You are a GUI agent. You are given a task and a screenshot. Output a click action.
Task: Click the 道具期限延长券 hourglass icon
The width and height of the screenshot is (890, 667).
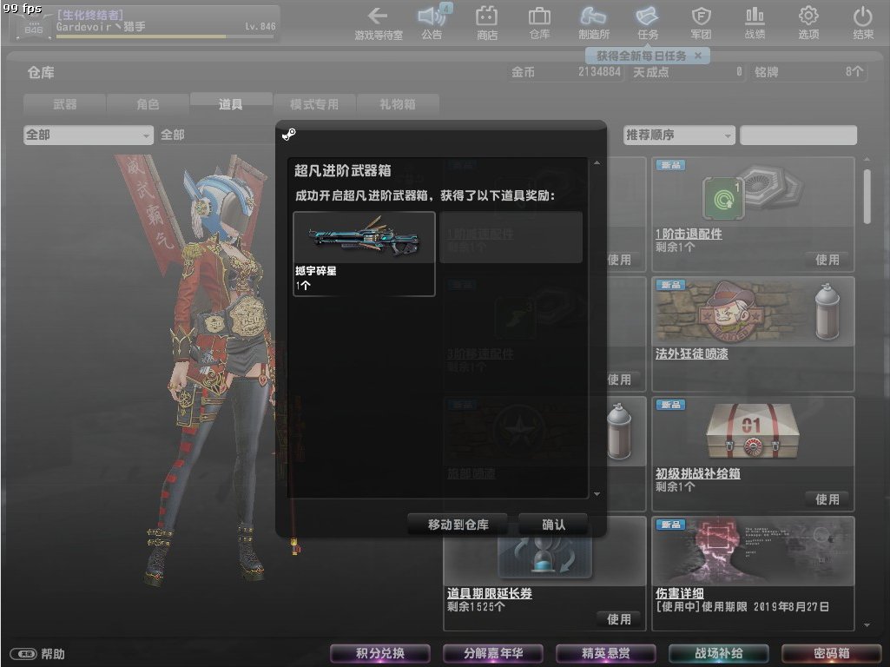tap(544, 558)
